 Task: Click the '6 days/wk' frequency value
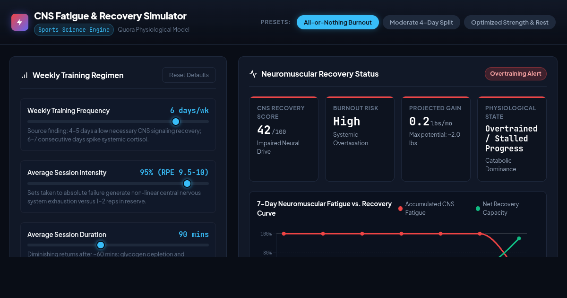pyautogui.click(x=189, y=111)
